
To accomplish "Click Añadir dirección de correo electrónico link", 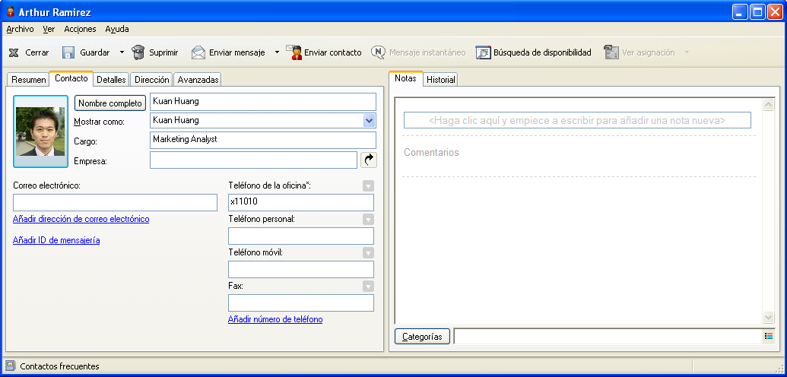I will click(81, 219).
